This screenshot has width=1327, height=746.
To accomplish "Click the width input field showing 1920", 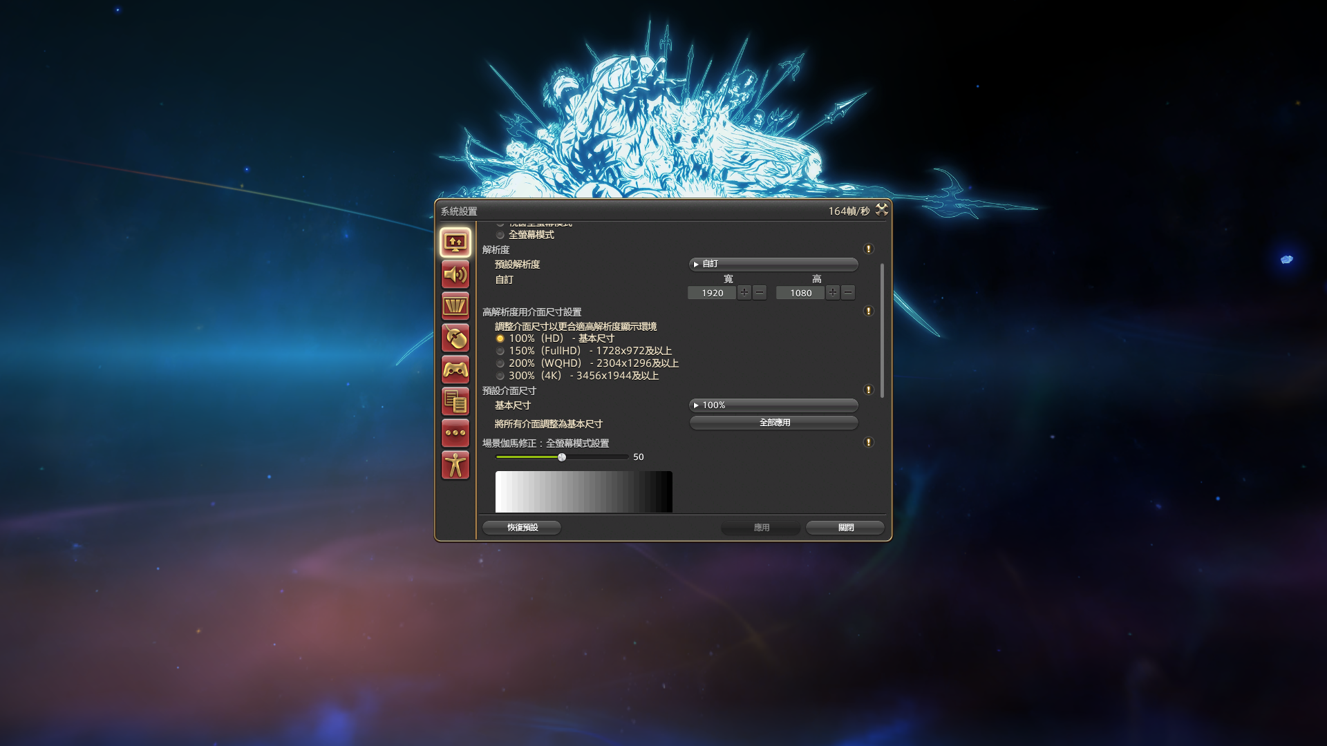I will point(712,294).
